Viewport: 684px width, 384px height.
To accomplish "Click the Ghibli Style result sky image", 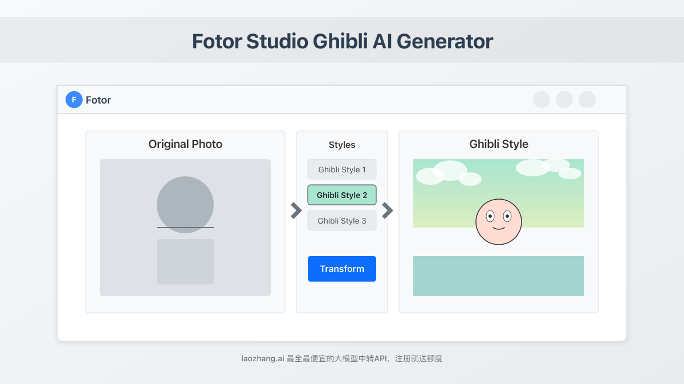I will pos(499,193).
